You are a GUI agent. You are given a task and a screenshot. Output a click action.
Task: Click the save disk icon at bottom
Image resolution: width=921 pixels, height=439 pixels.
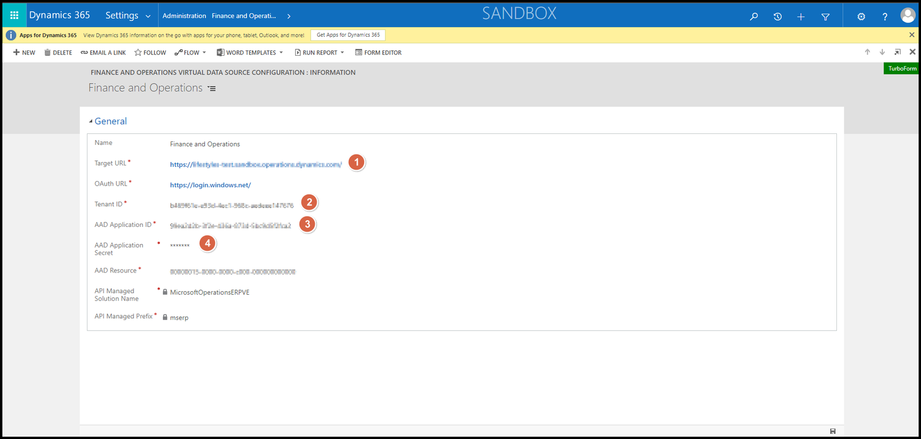[832, 431]
